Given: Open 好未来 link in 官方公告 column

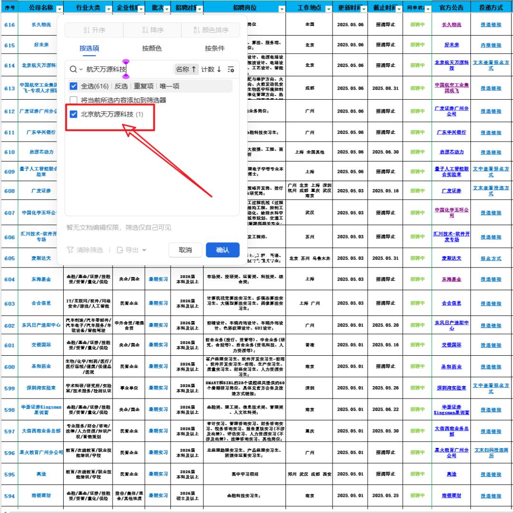Looking at the screenshot, I should pyautogui.click(x=451, y=45).
